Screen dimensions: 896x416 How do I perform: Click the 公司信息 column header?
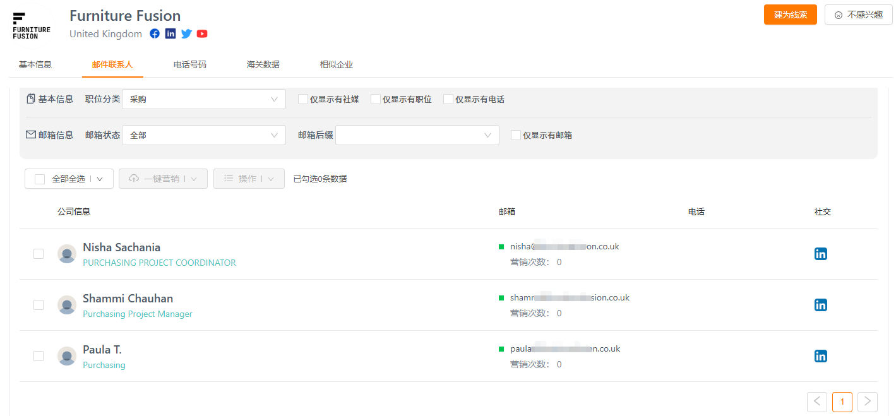[x=74, y=211]
